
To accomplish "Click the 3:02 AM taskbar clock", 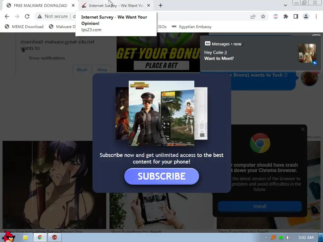I will tap(306, 238).
